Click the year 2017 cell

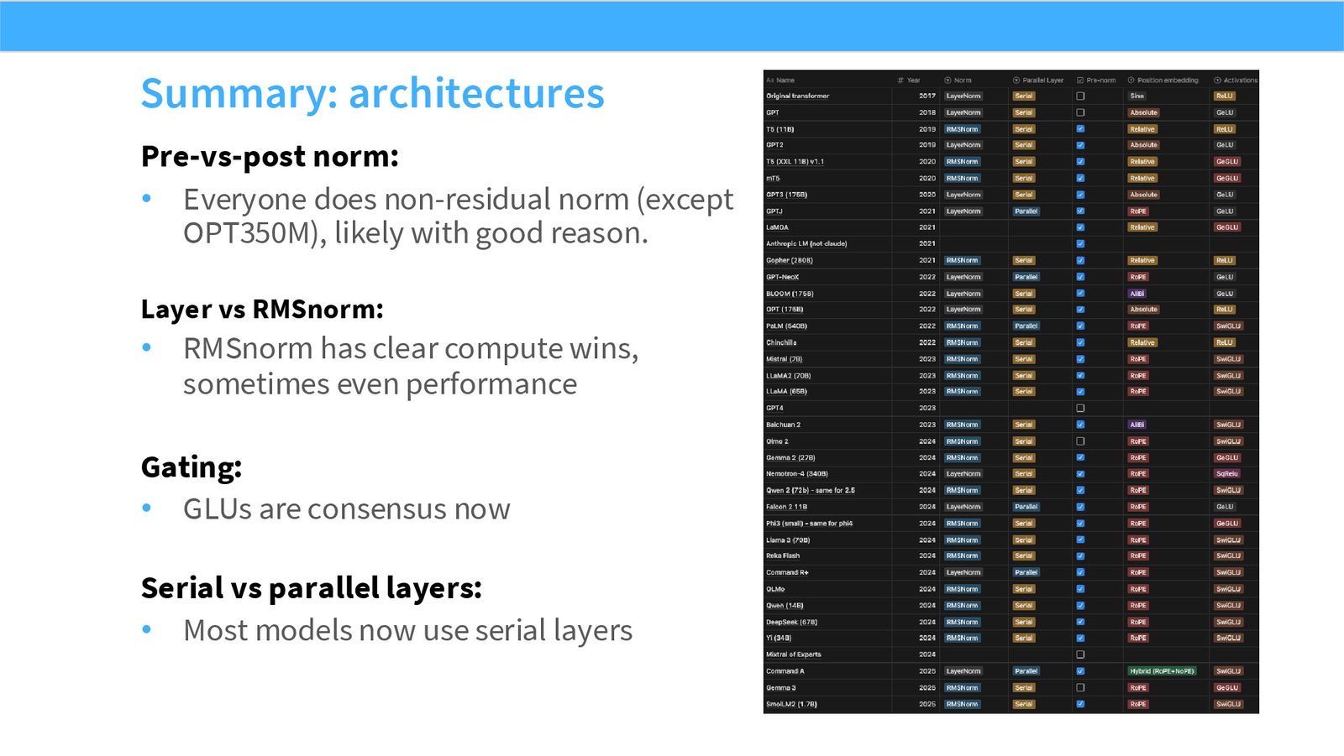click(x=927, y=96)
